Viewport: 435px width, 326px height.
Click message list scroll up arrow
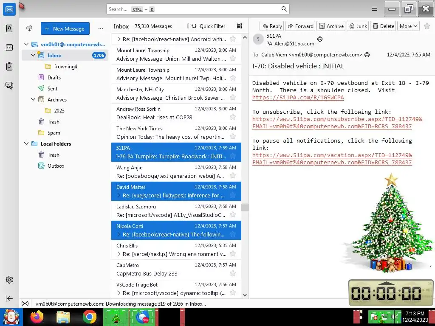pyautogui.click(x=245, y=37)
